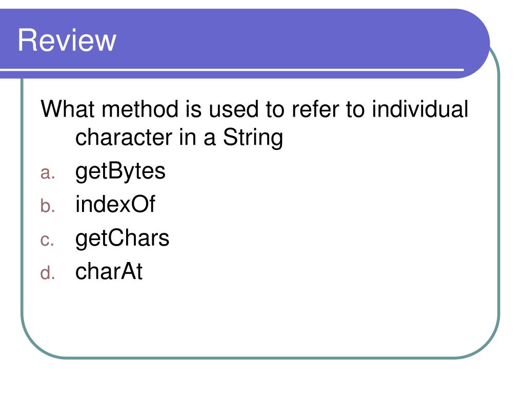Click the purple header banner
Image resolution: width=525 pixels, height=393 pixels.
click(245, 43)
